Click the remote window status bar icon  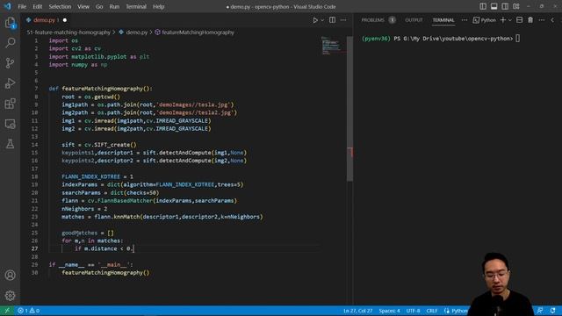[x=7, y=311]
